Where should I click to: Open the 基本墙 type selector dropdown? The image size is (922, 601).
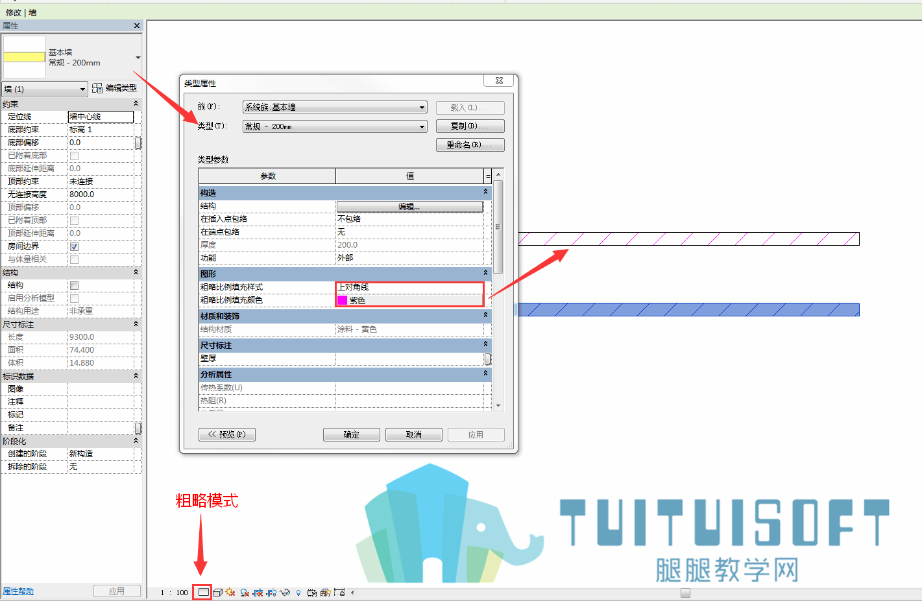point(138,58)
